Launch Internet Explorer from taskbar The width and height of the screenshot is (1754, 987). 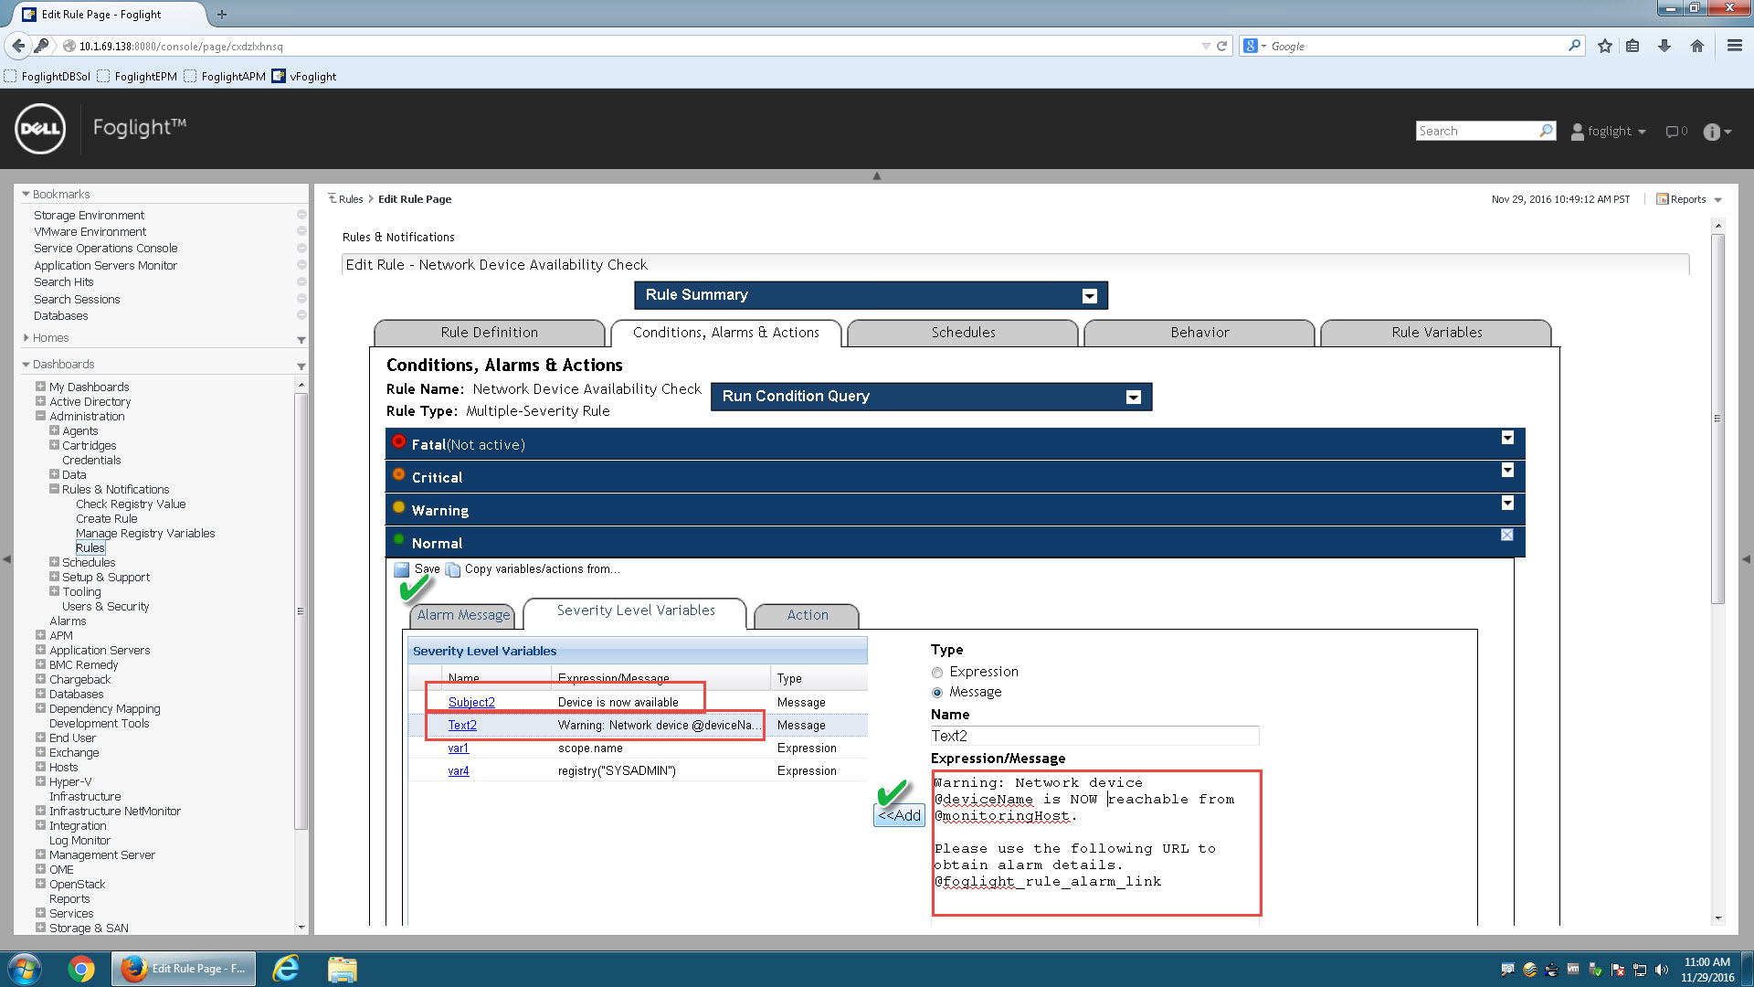[x=286, y=969]
